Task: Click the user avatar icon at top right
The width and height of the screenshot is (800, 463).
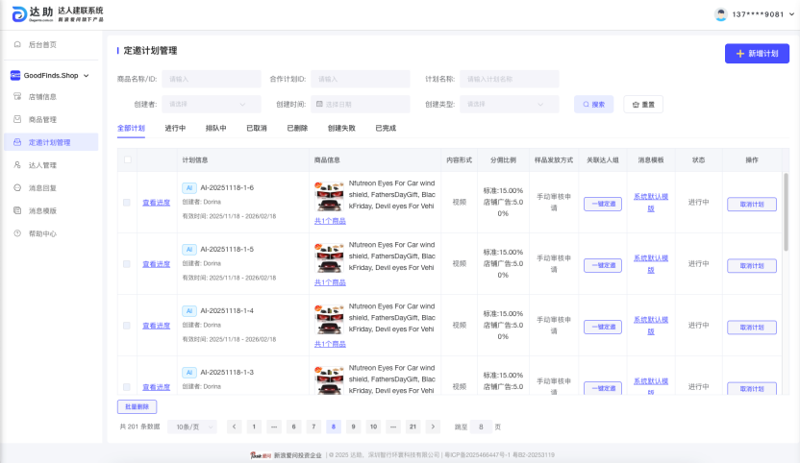Action: (721, 14)
